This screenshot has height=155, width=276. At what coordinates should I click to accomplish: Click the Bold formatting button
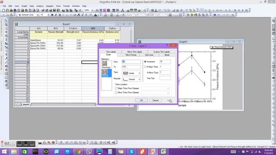point(52,15)
